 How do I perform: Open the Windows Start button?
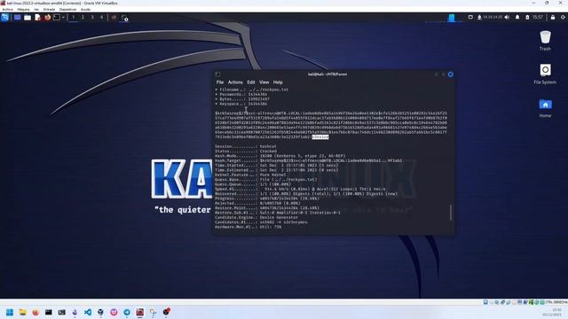click(x=10, y=312)
